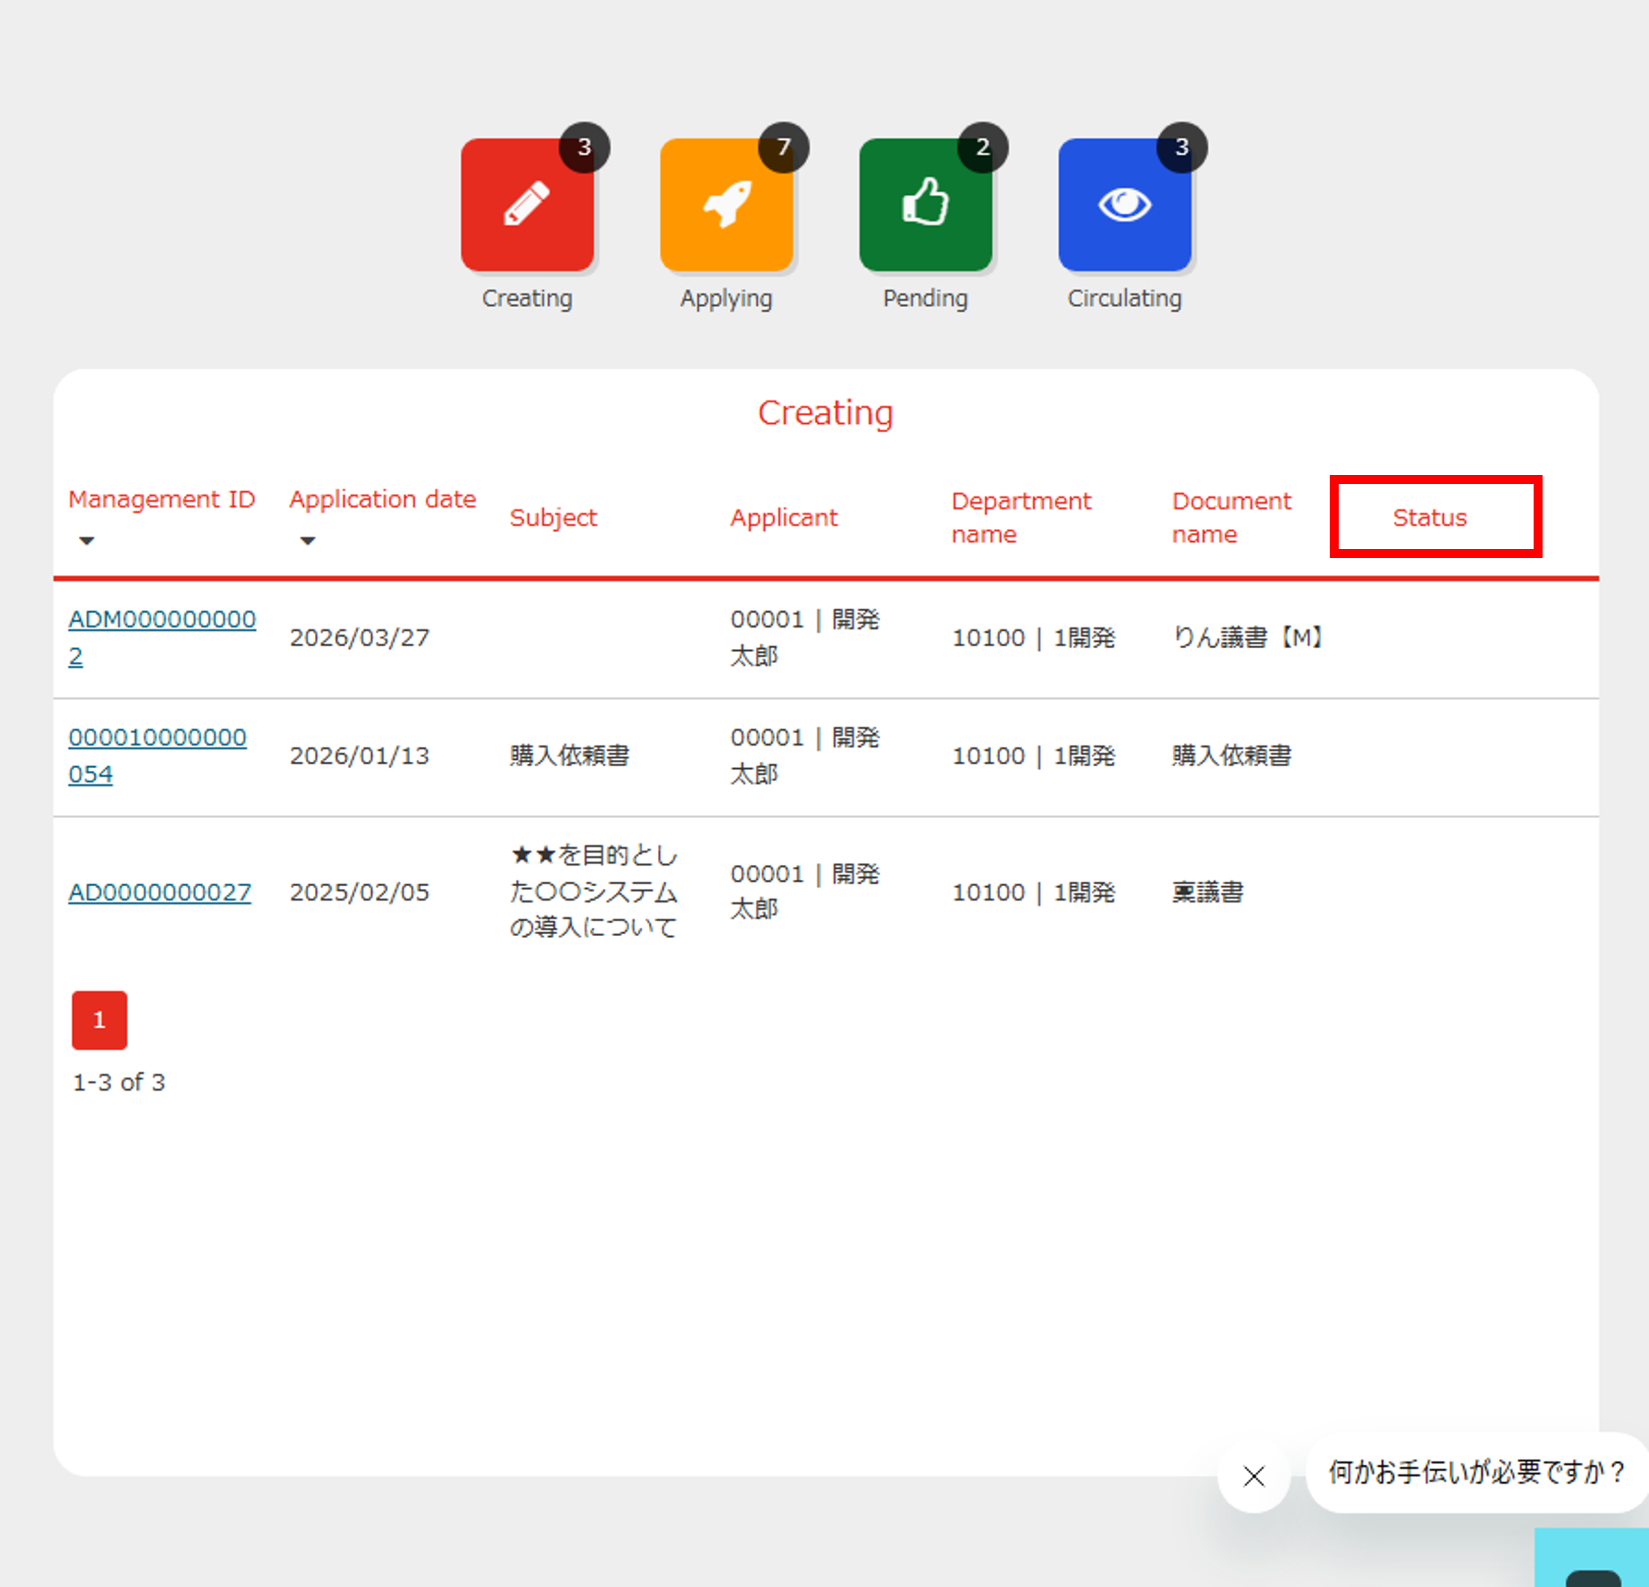1649x1587 pixels.
Task: Click document name 購入依頼書 in second row
Action: pyautogui.click(x=1232, y=755)
